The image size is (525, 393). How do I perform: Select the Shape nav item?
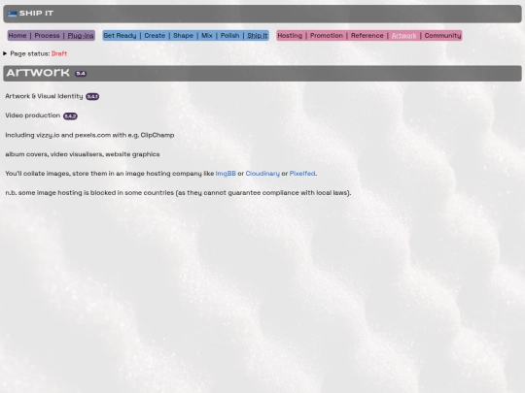[183, 36]
